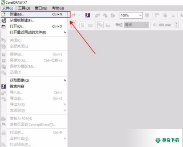
Task: Open the redo history dropdown arrow
Action: pos(79,15)
